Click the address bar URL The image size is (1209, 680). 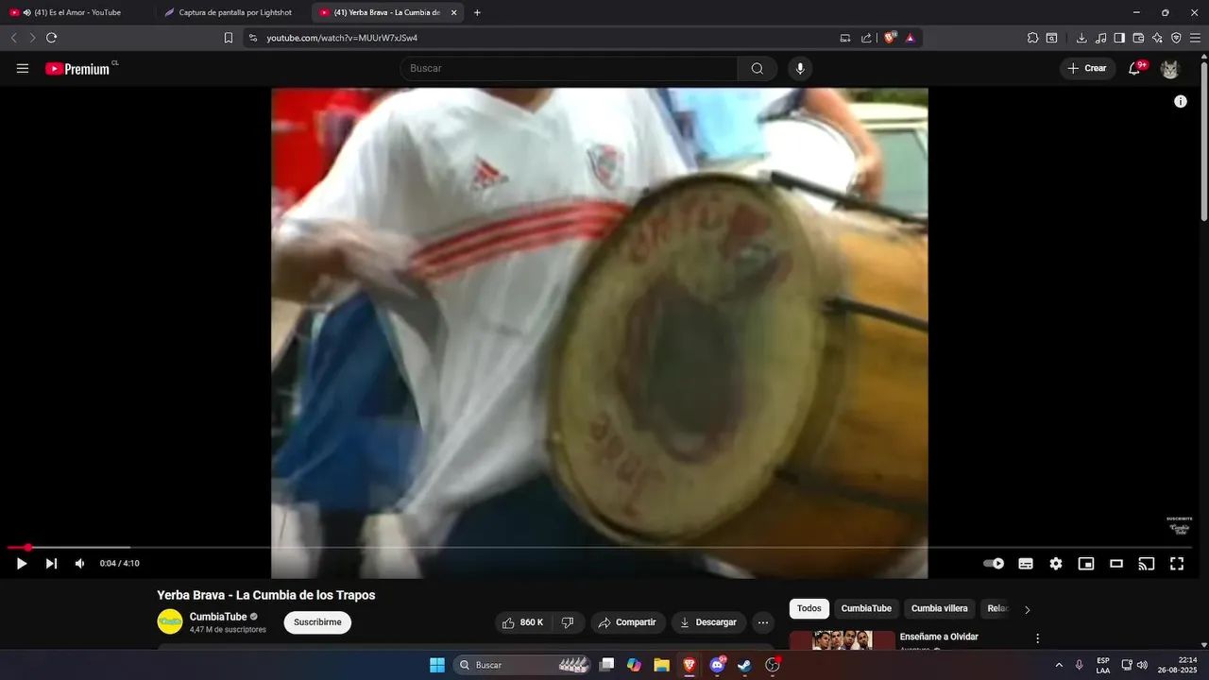342,38
